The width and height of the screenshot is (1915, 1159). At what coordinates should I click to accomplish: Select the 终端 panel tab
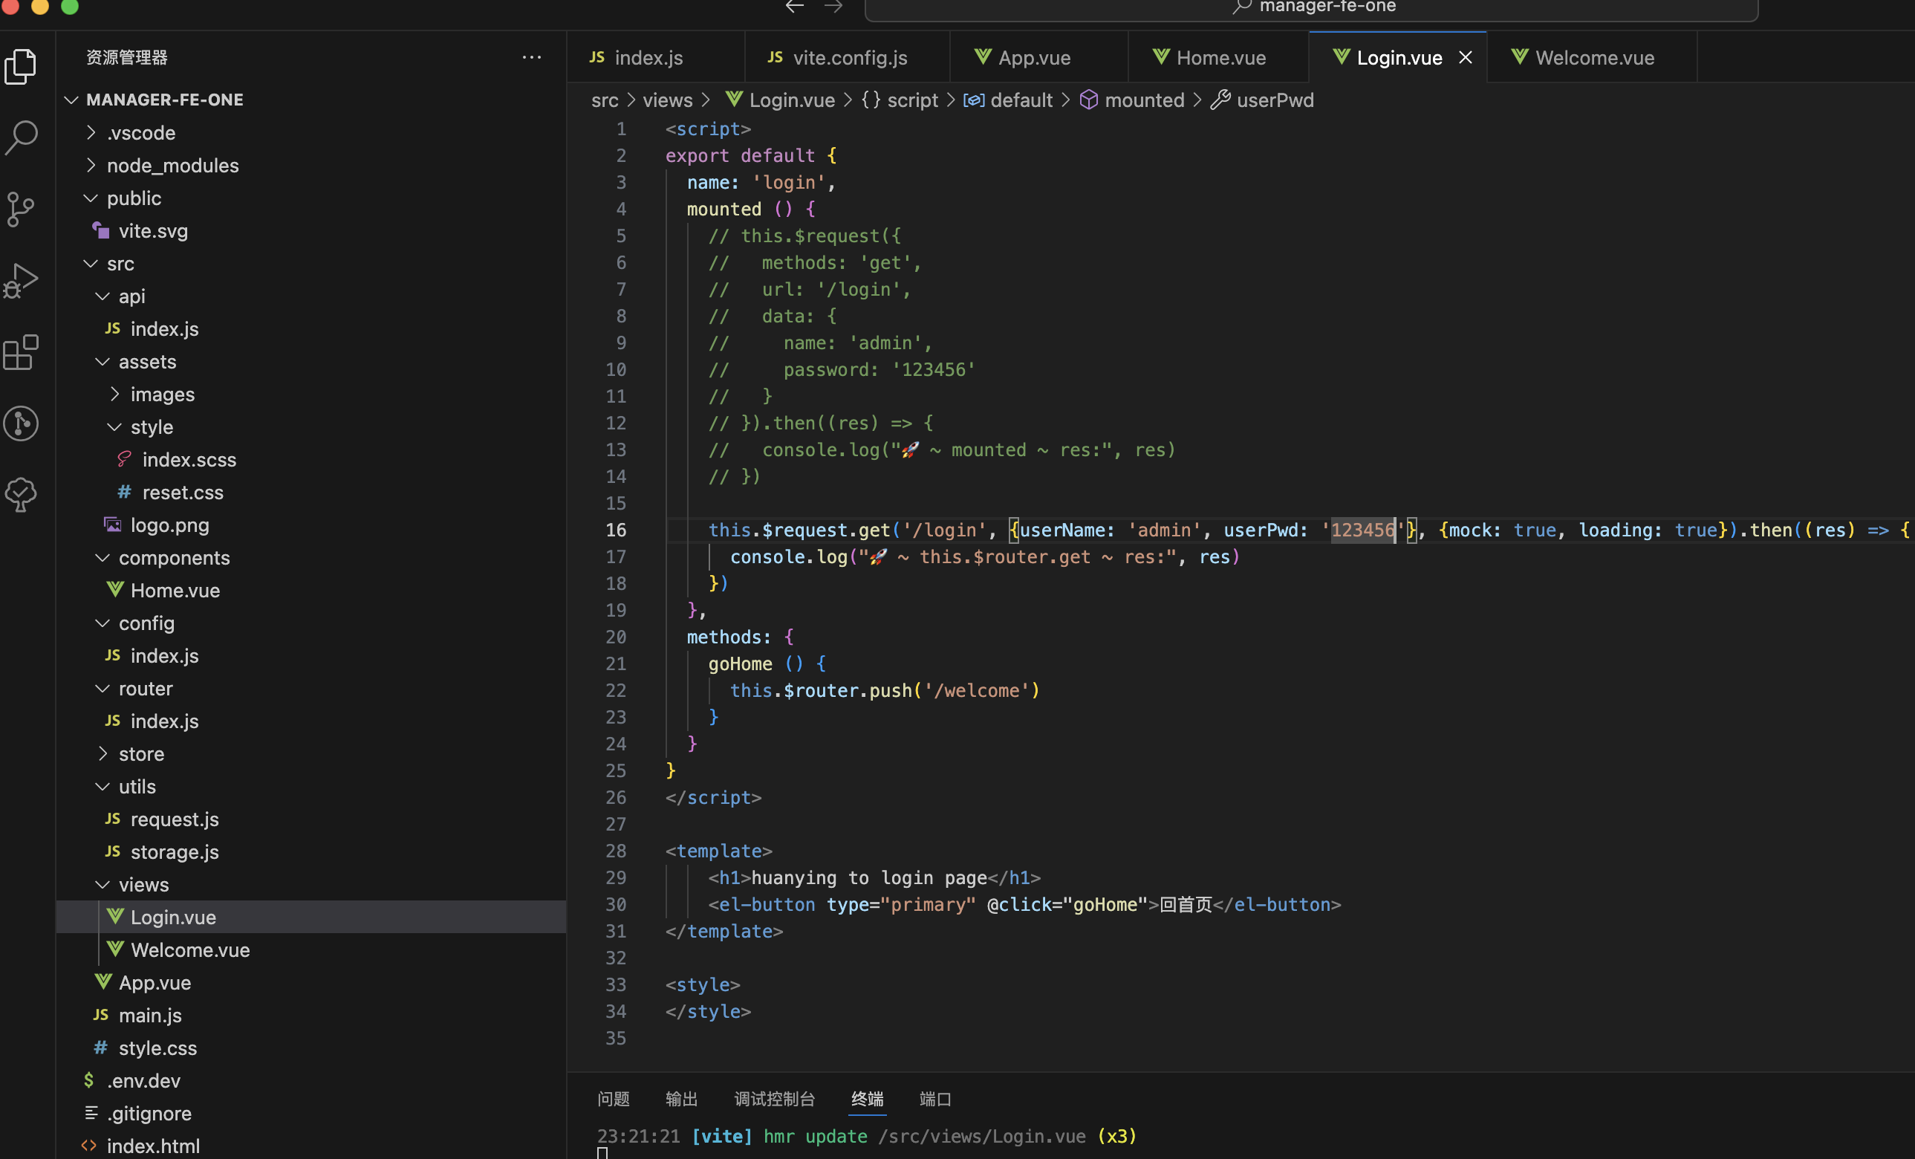click(868, 1098)
